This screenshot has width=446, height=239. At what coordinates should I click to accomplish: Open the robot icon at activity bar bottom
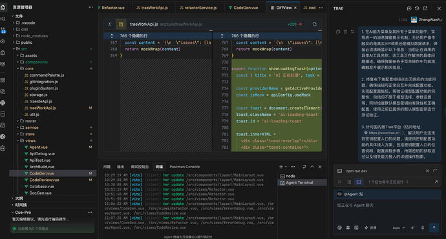(x=3, y=148)
